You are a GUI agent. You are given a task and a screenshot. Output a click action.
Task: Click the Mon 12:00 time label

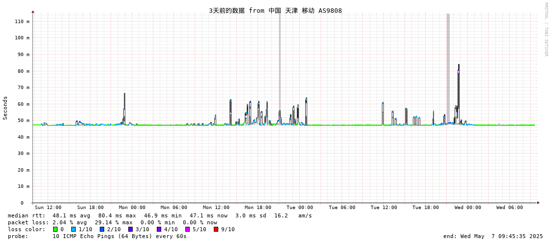click(216, 208)
